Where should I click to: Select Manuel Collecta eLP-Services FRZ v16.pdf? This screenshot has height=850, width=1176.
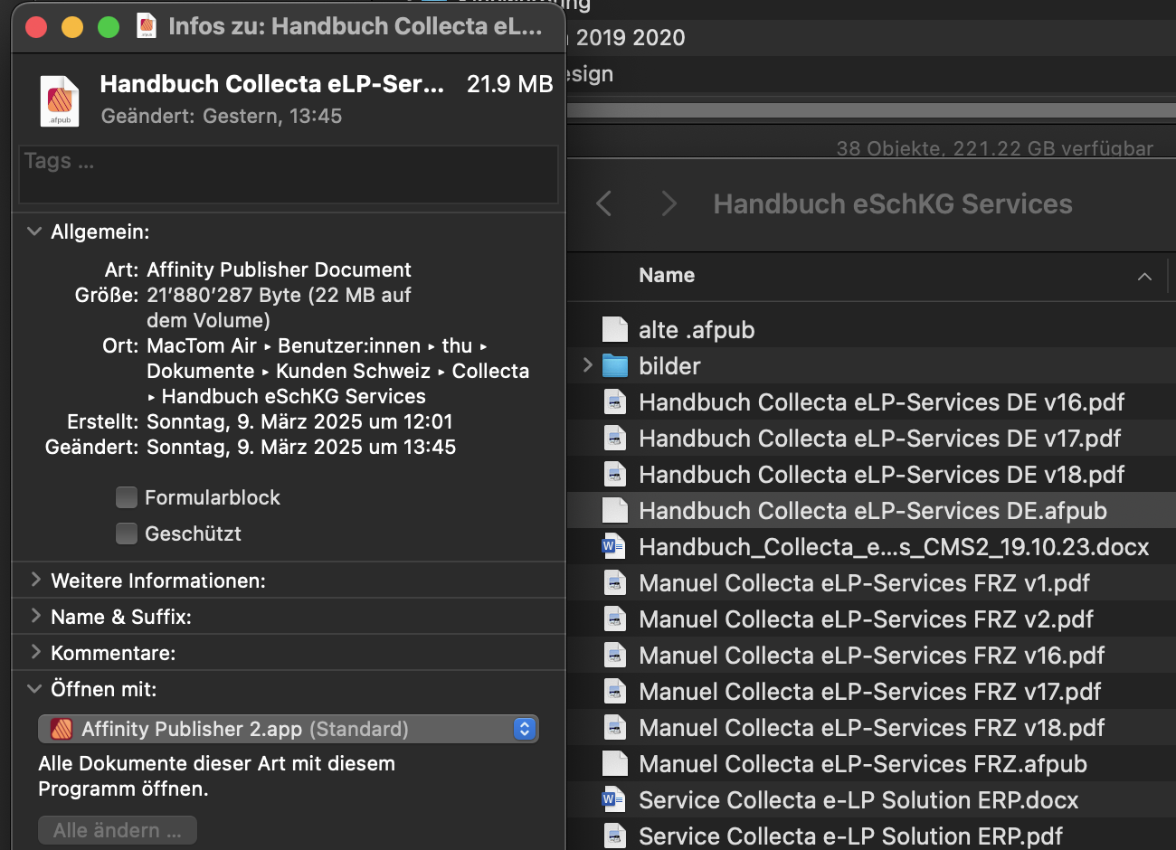[x=872, y=656]
